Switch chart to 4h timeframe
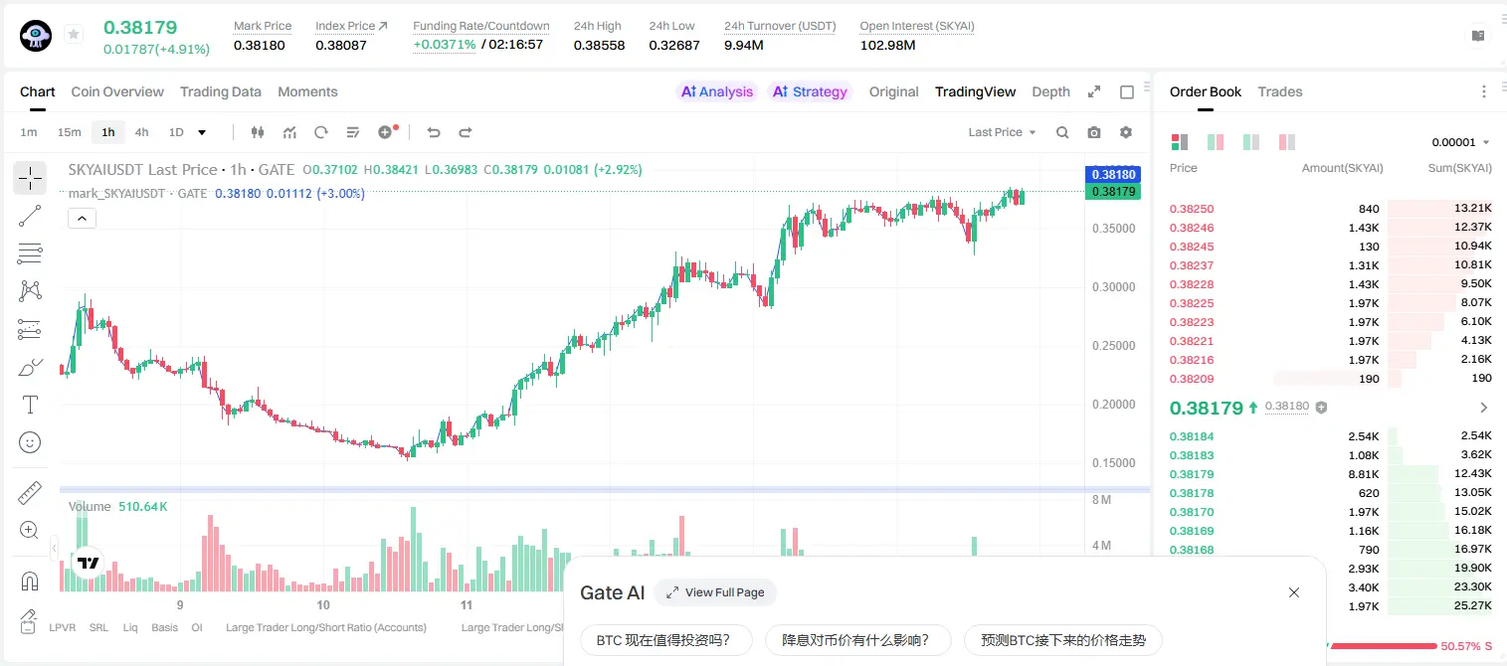This screenshot has height=666, width=1507. click(142, 132)
